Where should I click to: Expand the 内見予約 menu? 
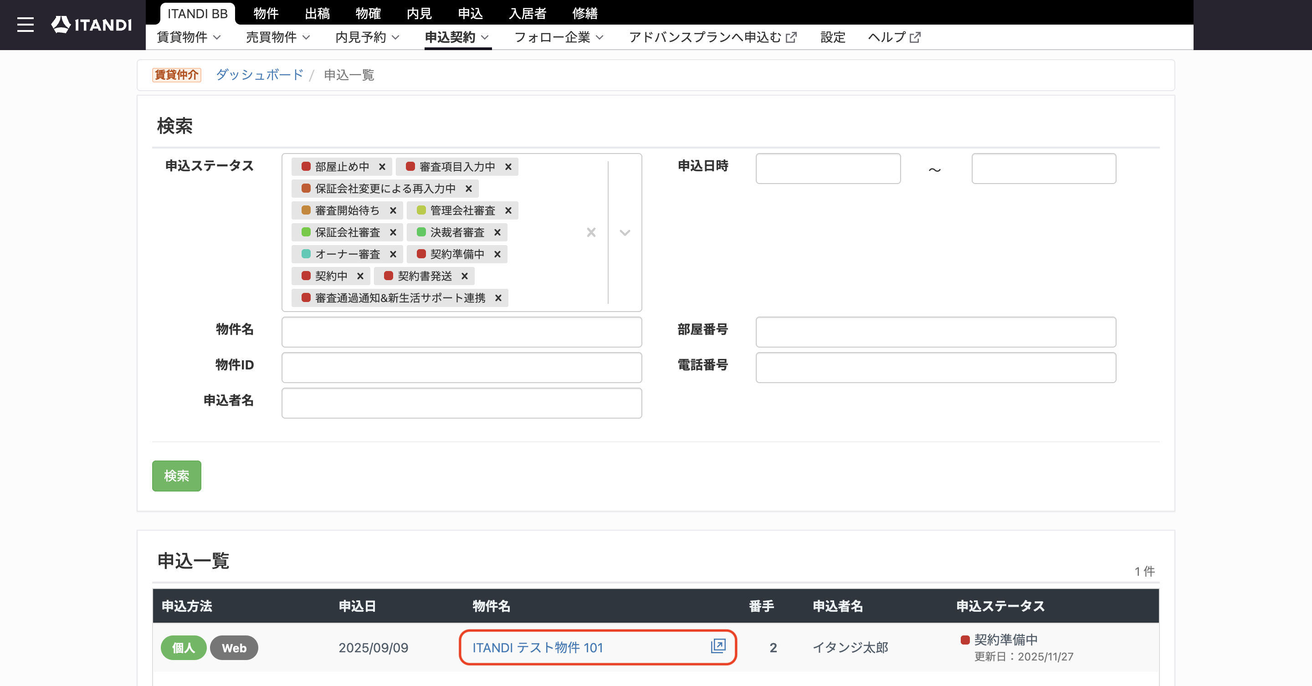(367, 37)
